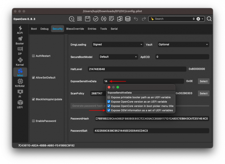Click the magnifying glass search icon
The width and height of the screenshot is (225, 164).
point(209,19)
